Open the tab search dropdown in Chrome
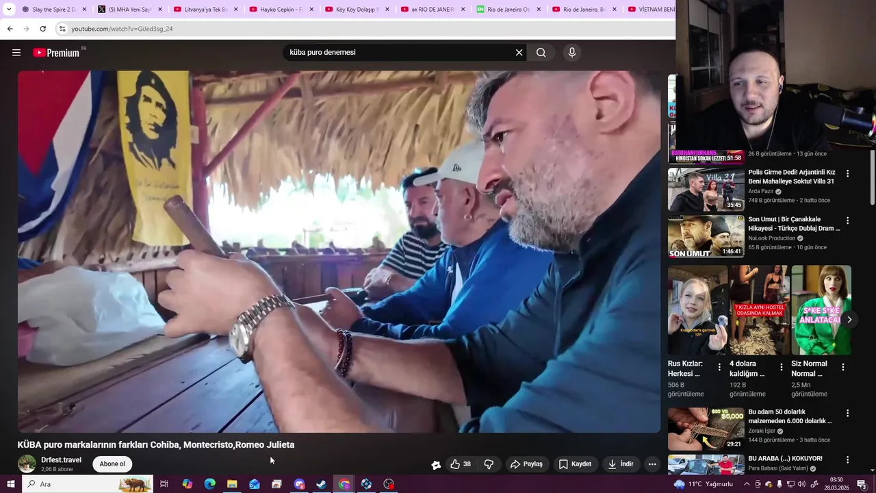 click(9, 10)
